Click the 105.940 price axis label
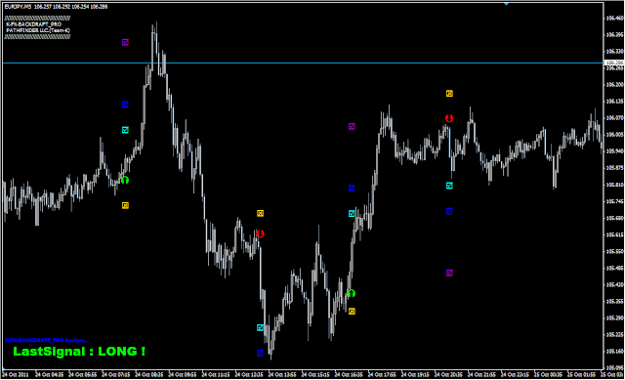The height and width of the screenshot is (380, 625). (x=614, y=151)
